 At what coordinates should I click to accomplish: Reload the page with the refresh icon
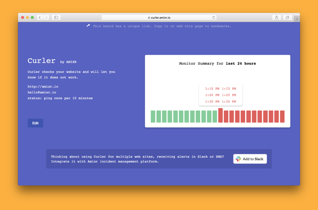click(213, 18)
